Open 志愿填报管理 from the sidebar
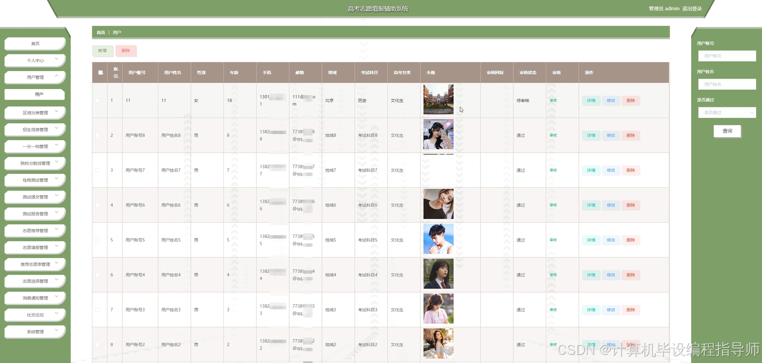762x363 pixels. 35,247
